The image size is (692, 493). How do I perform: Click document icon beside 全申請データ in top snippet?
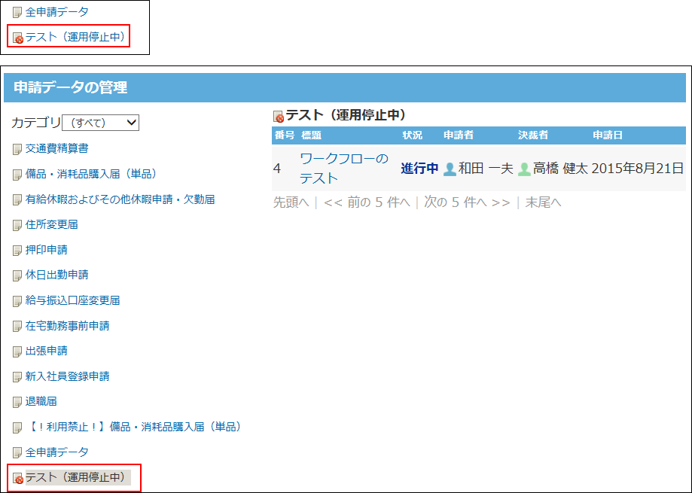tap(17, 13)
